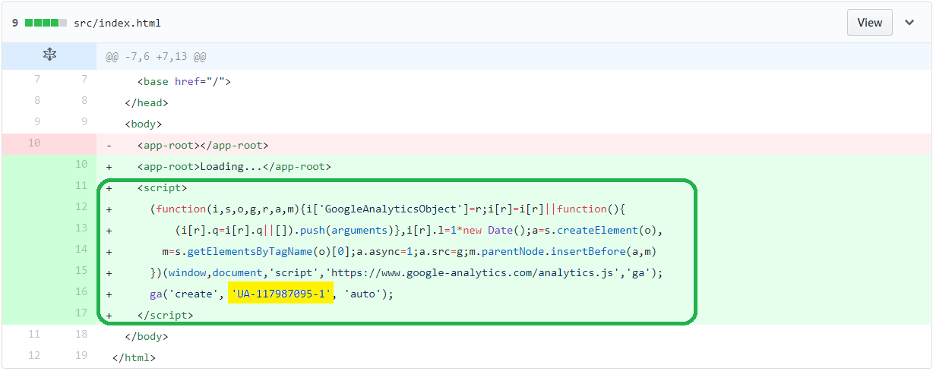This screenshot has width=933, height=371.
Task: Select added line number 11
Action: [x=81, y=185]
